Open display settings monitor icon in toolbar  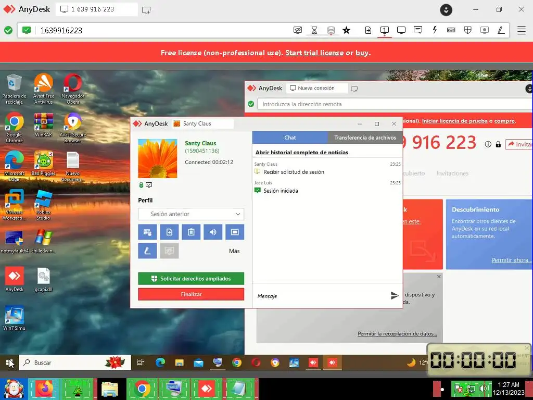(401, 30)
